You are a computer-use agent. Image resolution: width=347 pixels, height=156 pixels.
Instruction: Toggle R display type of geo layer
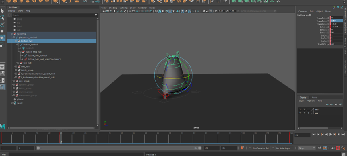[308, 113]
